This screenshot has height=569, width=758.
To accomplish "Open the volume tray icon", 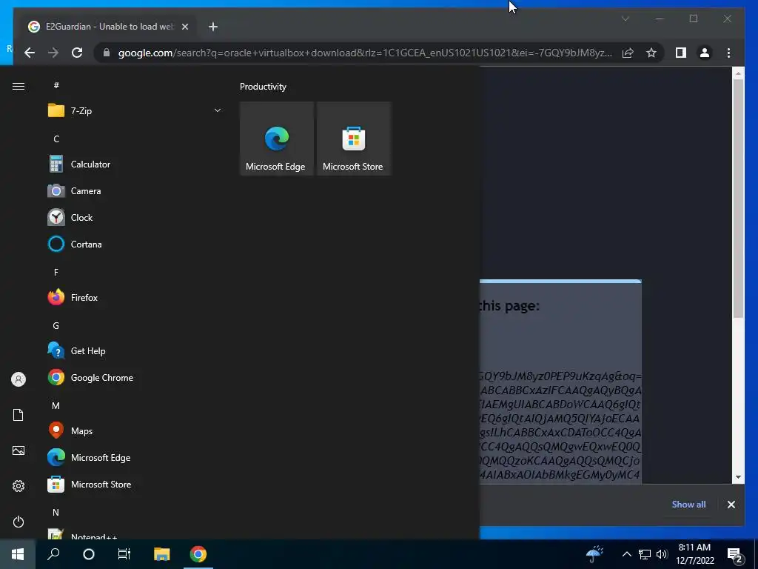I will pos(662,554).
